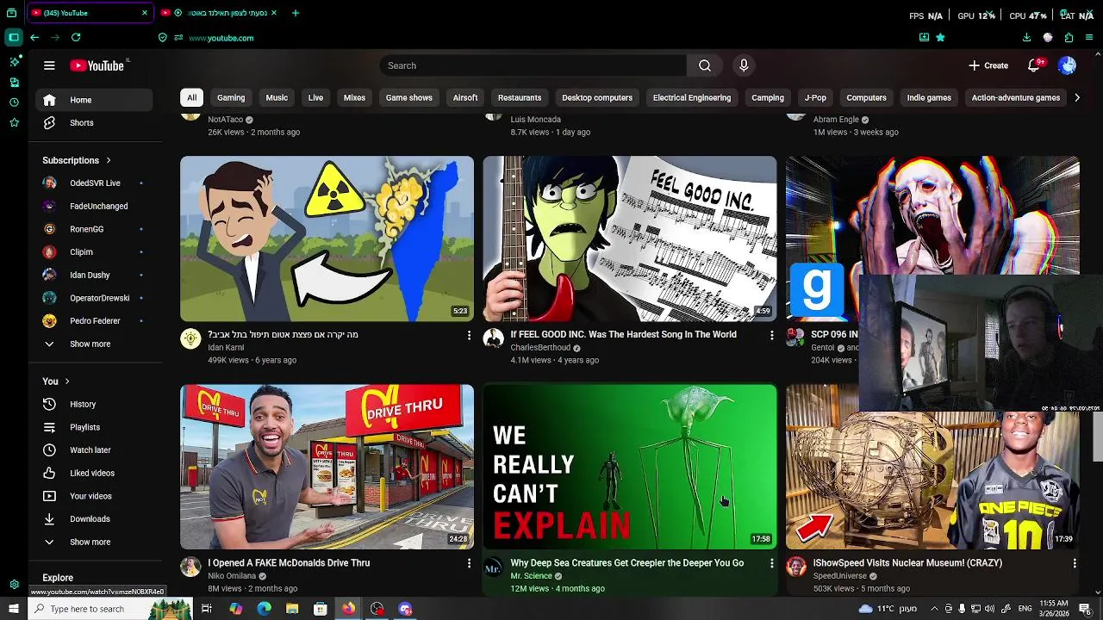Click the search magnifier button
1103x620 pixels.
coord(705,65)
